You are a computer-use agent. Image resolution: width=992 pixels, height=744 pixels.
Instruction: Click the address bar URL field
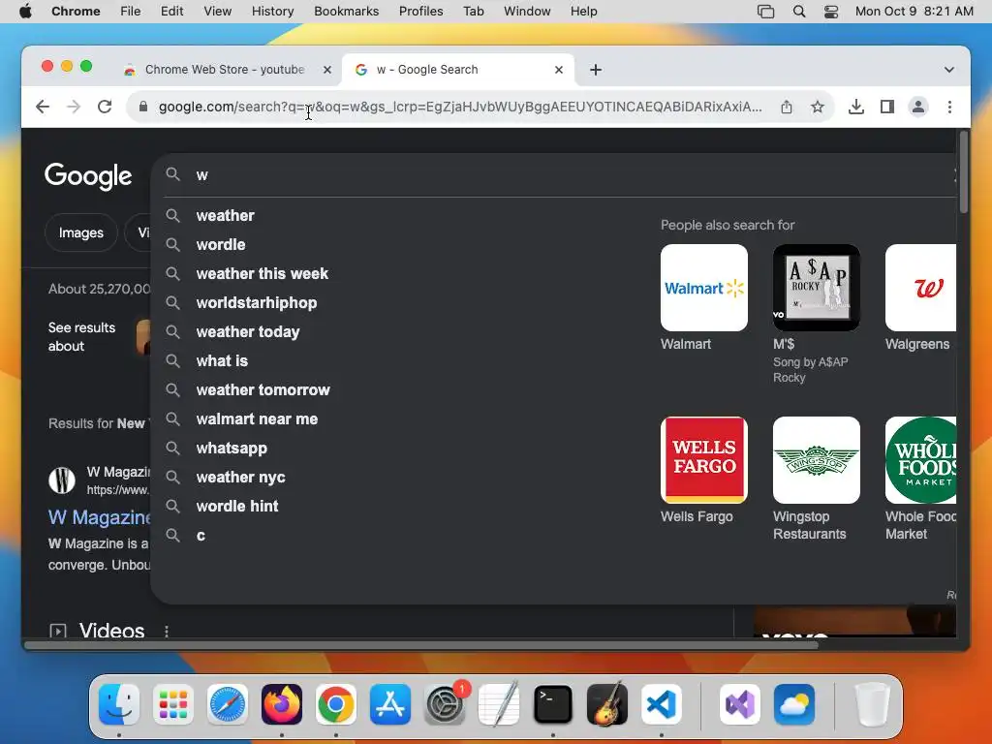460,107
